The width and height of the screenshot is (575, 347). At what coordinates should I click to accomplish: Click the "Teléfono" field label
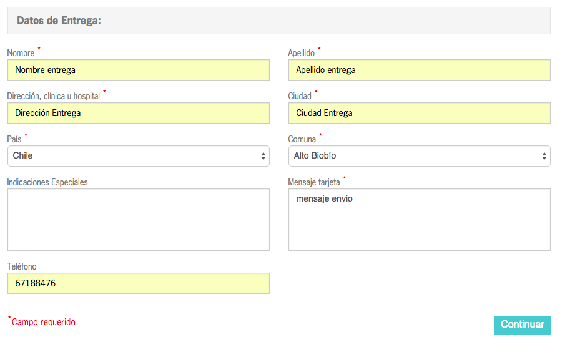click(23, 266)
